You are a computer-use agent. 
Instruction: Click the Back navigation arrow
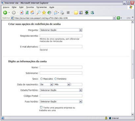5,13
